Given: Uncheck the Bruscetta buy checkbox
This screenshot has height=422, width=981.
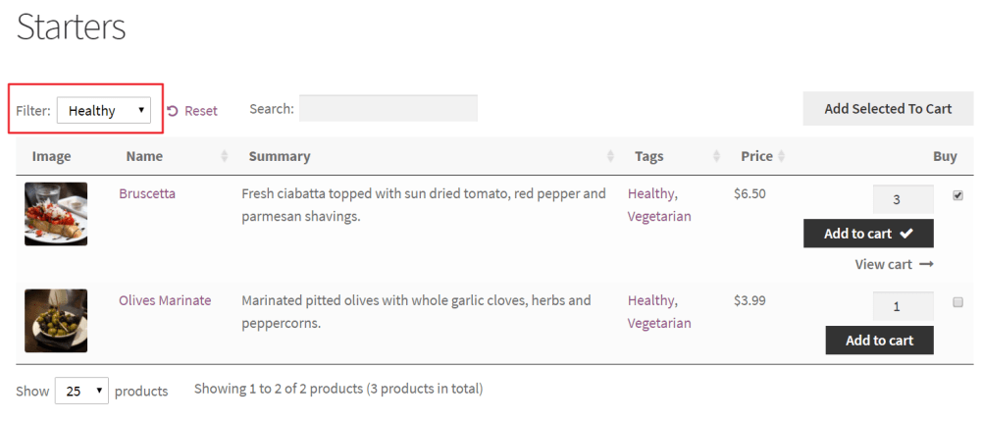Looking at the screenshot, I should 957,195.
